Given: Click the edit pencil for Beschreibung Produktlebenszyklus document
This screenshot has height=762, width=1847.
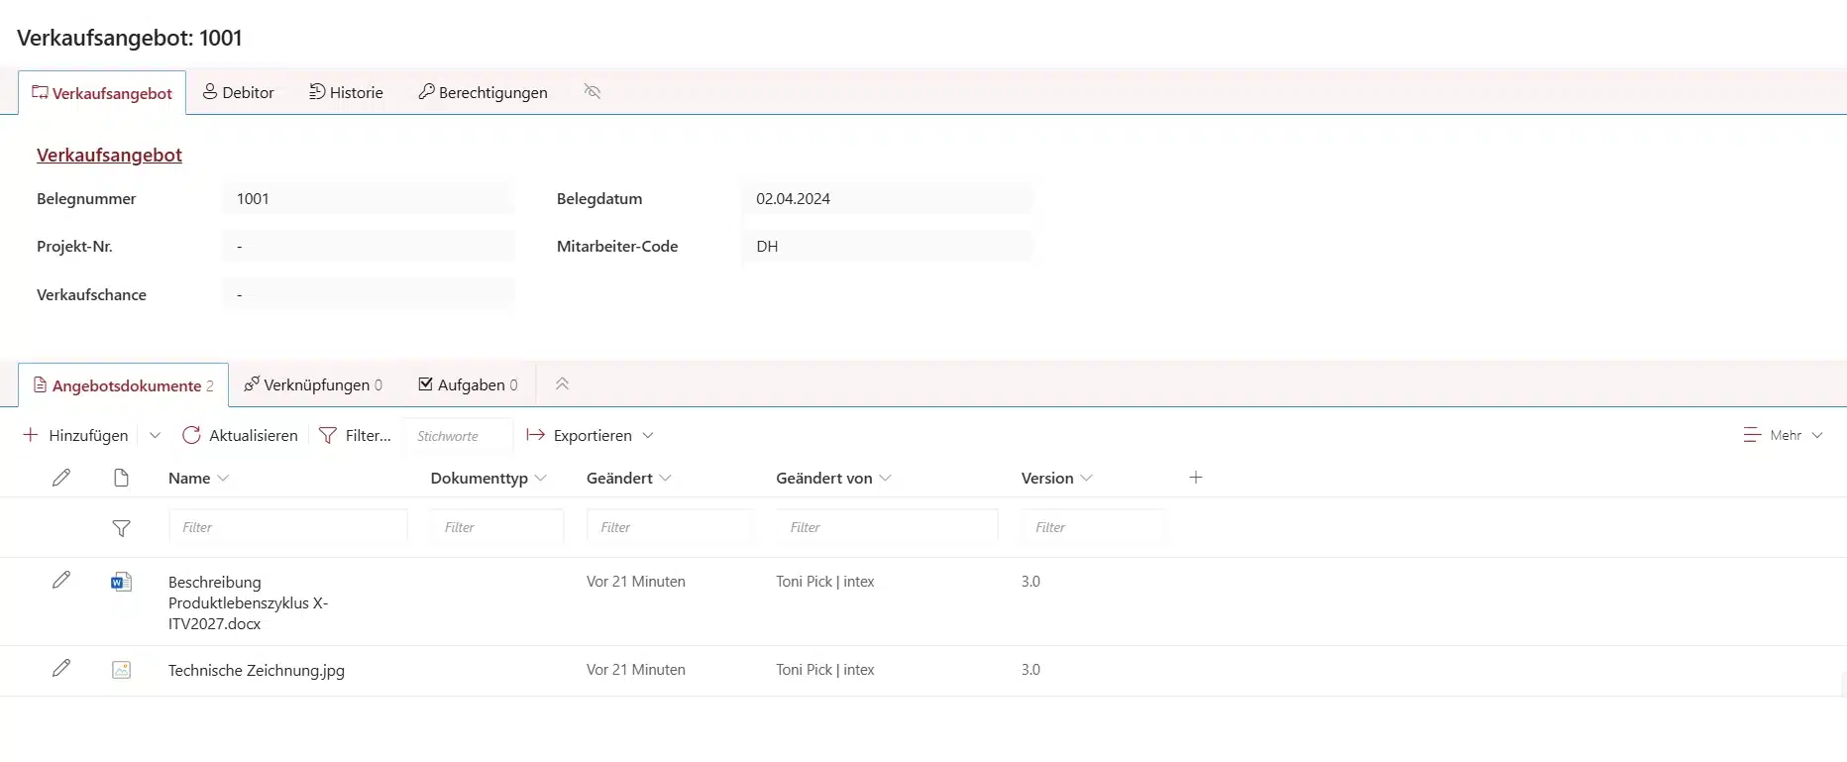Looking at the screenshot, I should [x=61, y=581].
